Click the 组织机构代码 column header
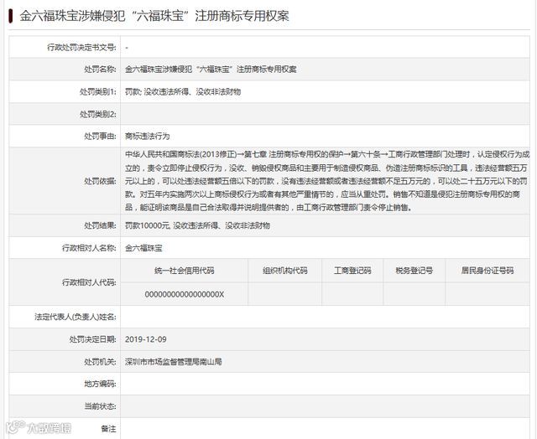 pos(285,271)
